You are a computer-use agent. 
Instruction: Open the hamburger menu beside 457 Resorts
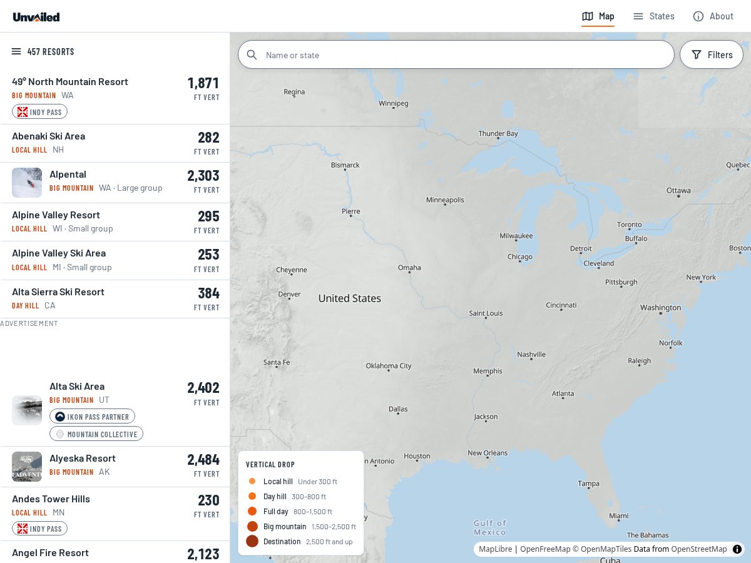[x=16, y=51]
